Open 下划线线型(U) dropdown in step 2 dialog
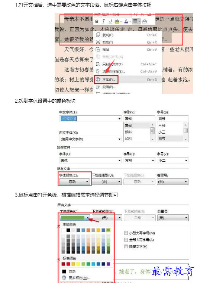The image size is (197, 283). point(107,181)
